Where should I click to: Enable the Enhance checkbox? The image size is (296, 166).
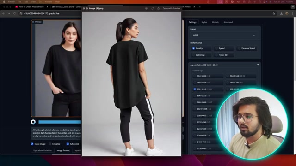50,144
